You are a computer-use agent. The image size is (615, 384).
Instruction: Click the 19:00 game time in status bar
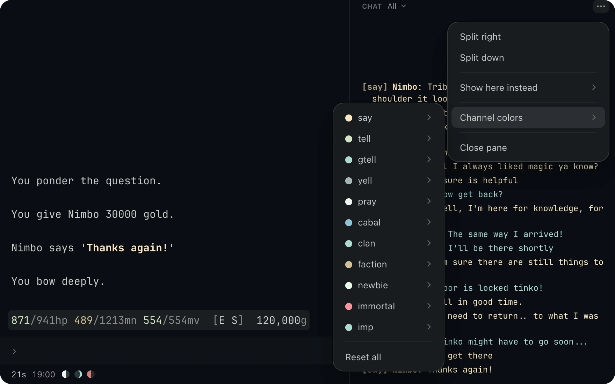tap(44, 375)
